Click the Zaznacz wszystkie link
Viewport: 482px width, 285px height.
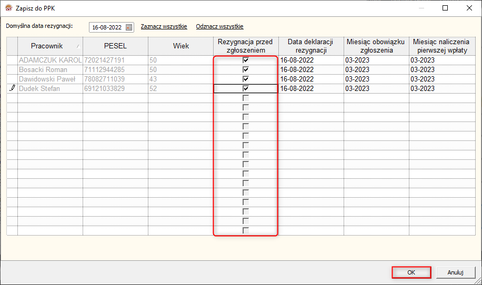click(x=164, y=26)
